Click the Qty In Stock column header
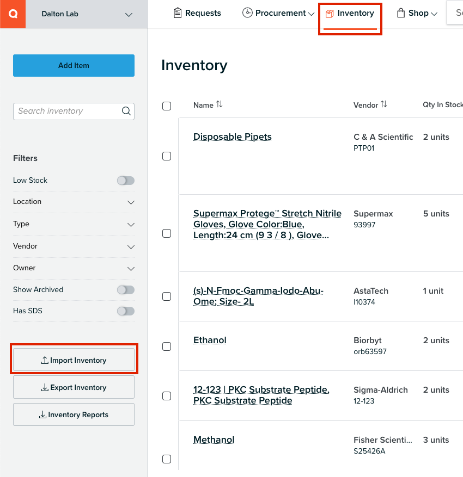This screenshot has width=463, height=477. click(x=443, y=104)
